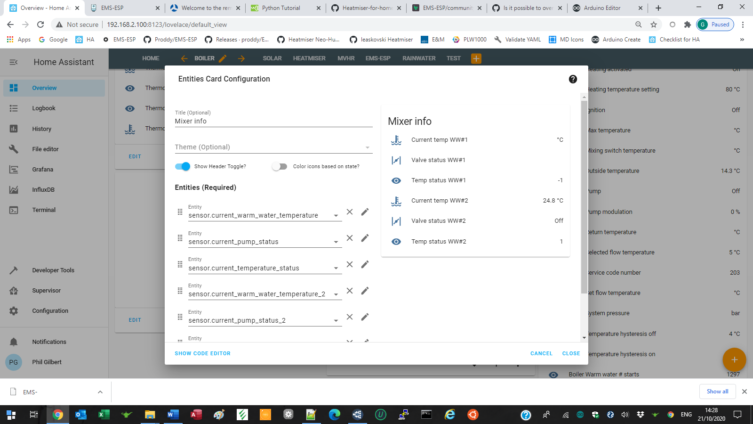Bookmark this page with star icon
This screenshot has width=753, height=424.
tap(653, 24)
